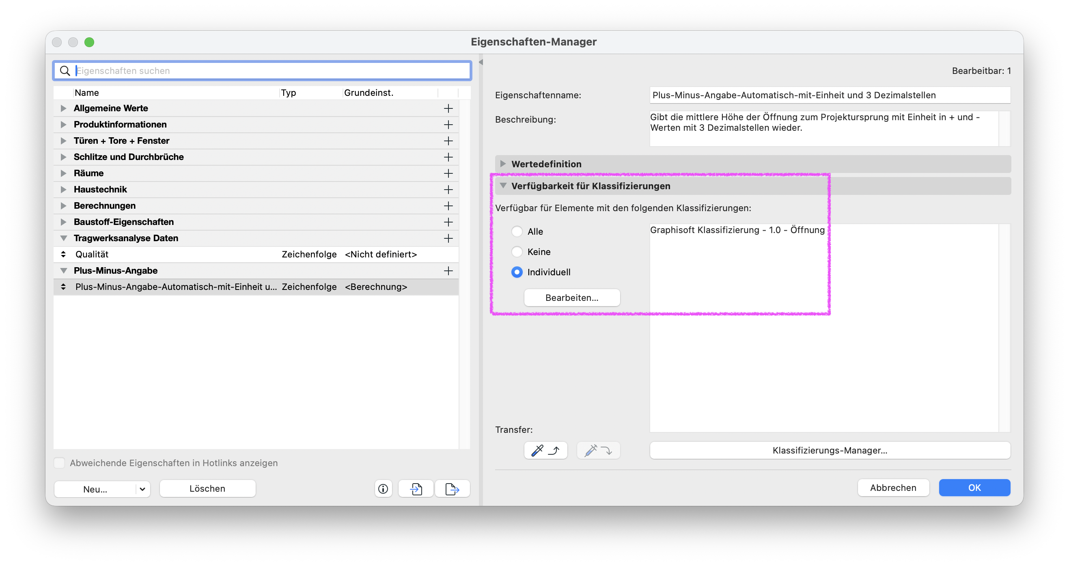Click the Neu... button

pos(95,489)
